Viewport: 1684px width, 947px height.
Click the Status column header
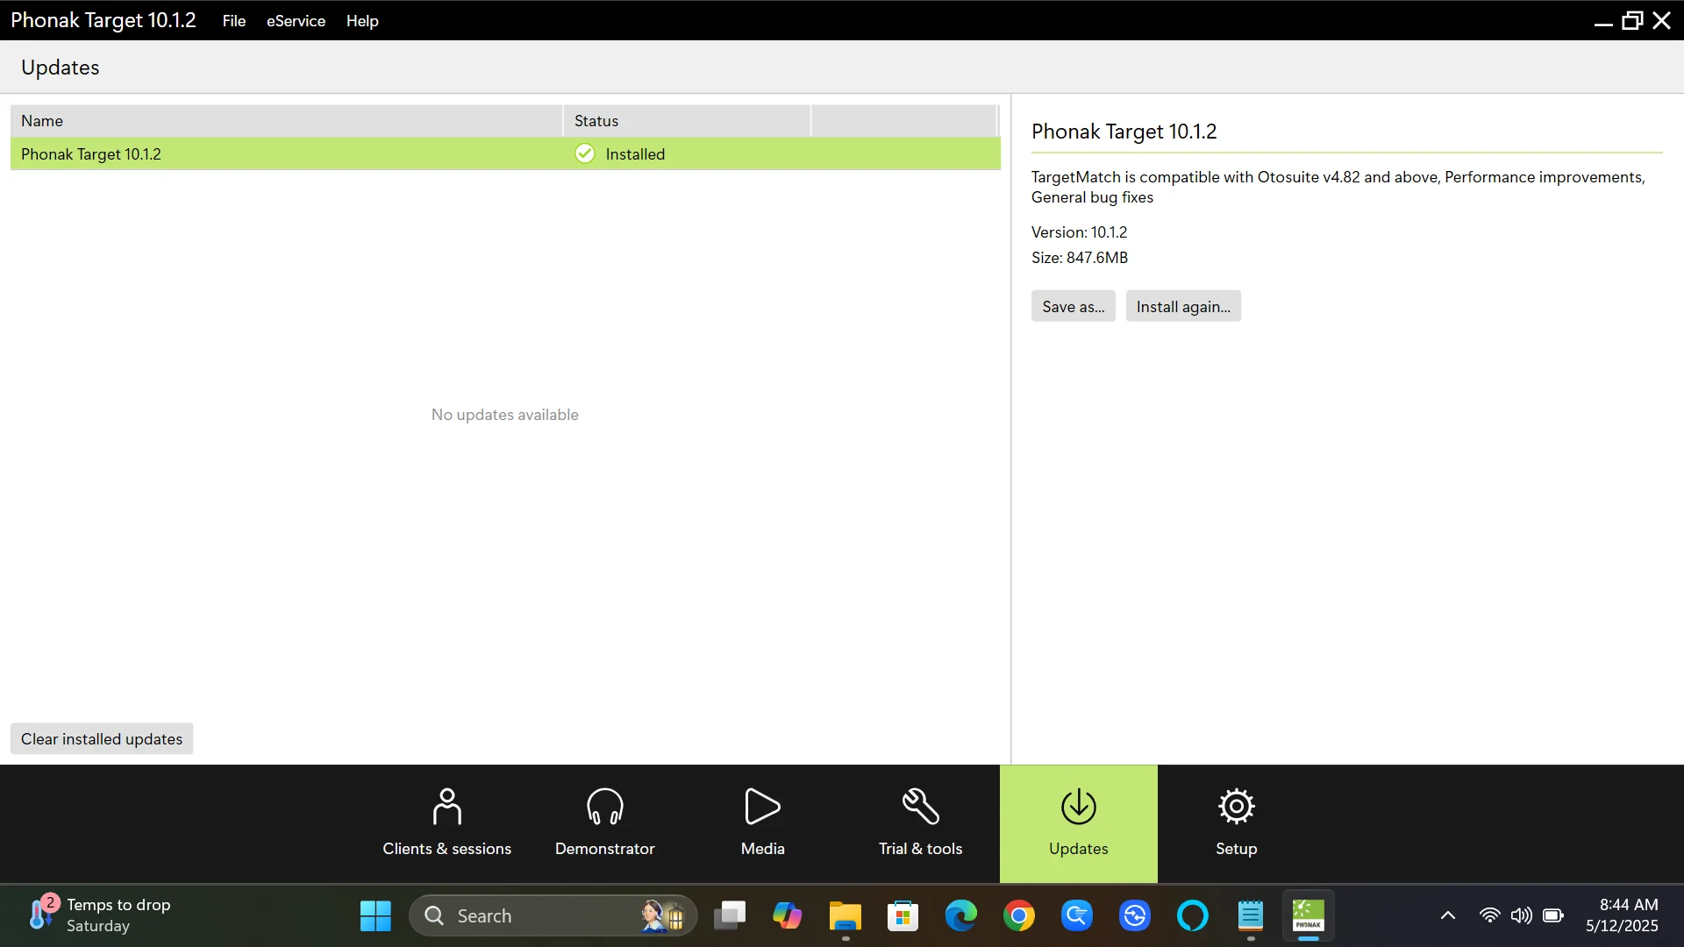(x=687, y=120)
